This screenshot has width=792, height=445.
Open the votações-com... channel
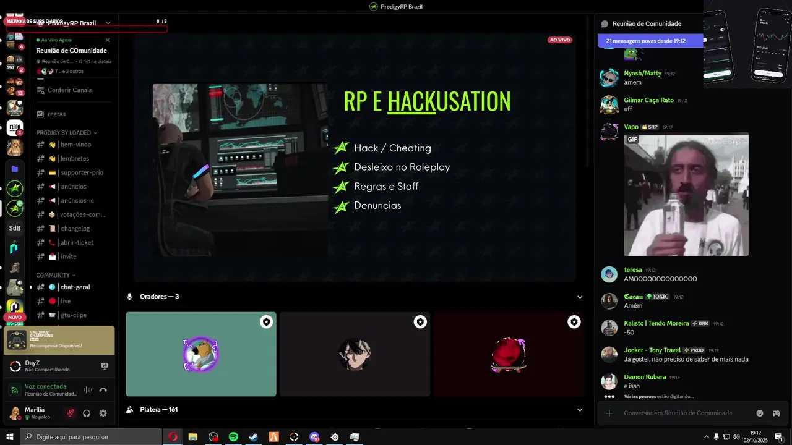click(73, 214)
